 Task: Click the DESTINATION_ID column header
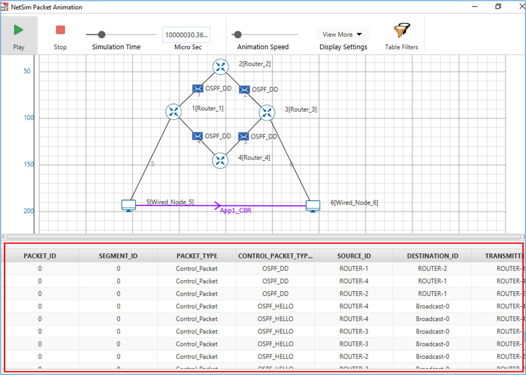(432, 256)
